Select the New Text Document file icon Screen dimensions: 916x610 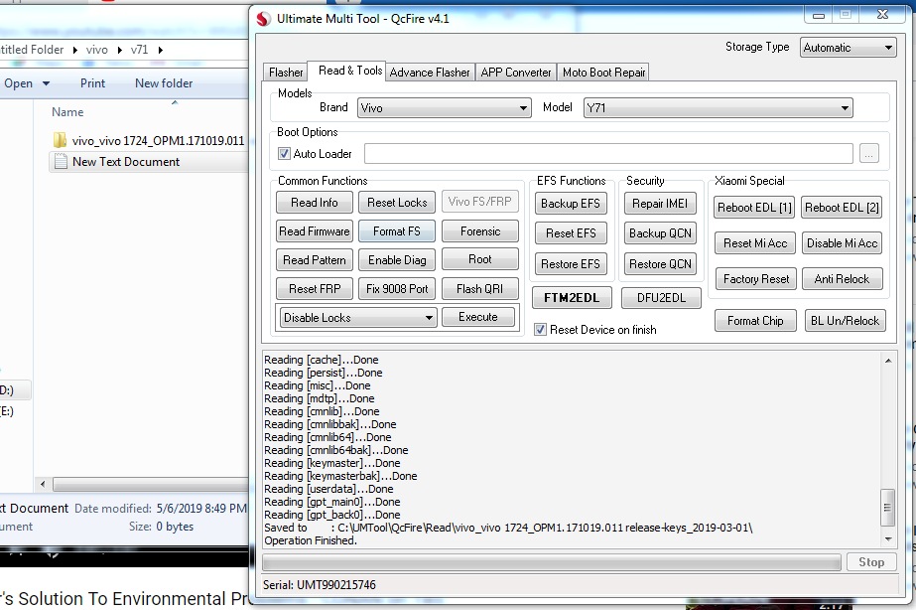(61, 161)
